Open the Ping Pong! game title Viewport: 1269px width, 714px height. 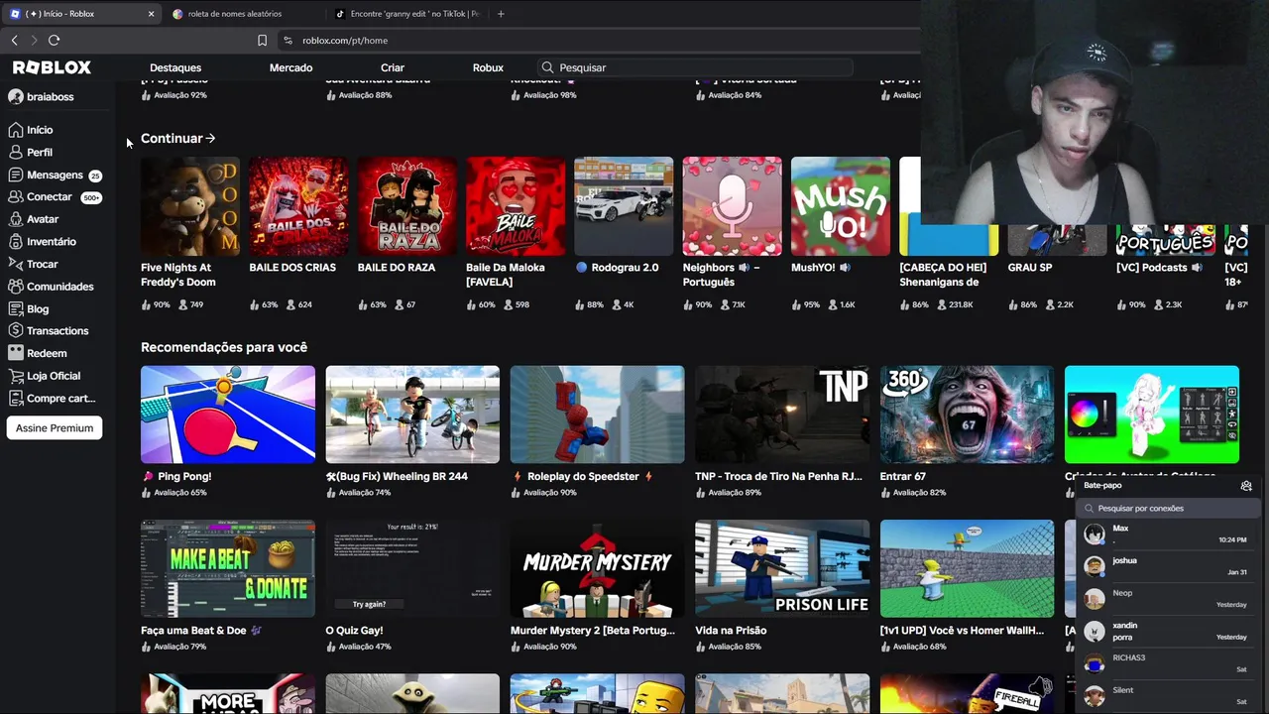[x=176, y=476]
